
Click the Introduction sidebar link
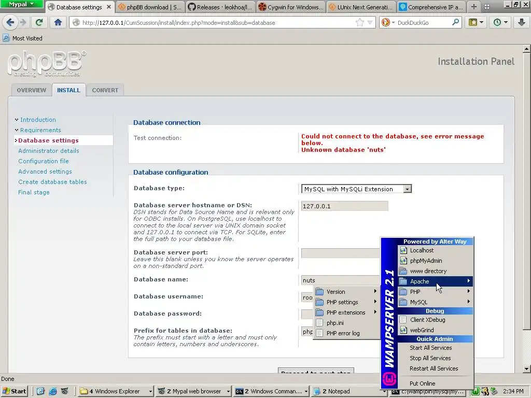pyautogui.click(x=38, y=120)
